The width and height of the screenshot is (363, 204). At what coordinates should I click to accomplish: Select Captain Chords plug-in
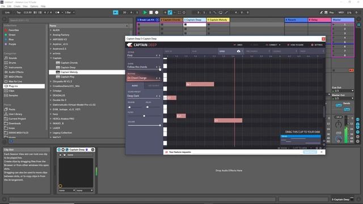(x=69, y=63)
